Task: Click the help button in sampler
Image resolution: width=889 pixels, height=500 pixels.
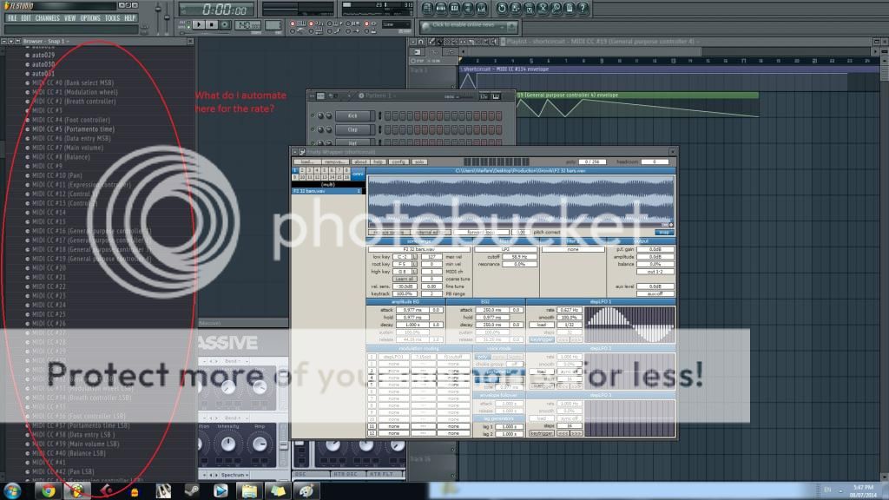Action: (x=379, y=162)
